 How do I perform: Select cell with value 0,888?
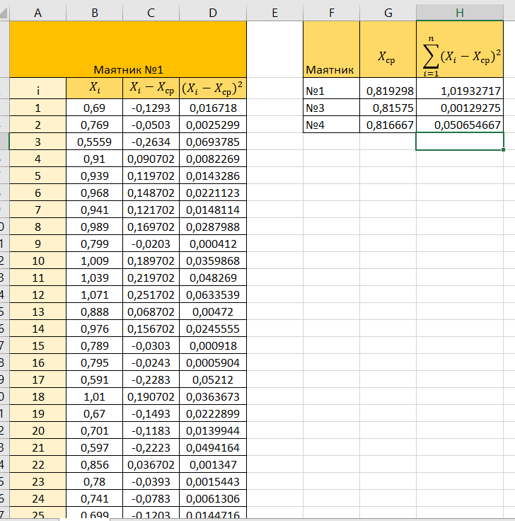(95, 311)
